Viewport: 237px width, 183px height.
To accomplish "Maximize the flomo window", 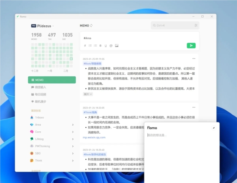I will pos(203,17).
